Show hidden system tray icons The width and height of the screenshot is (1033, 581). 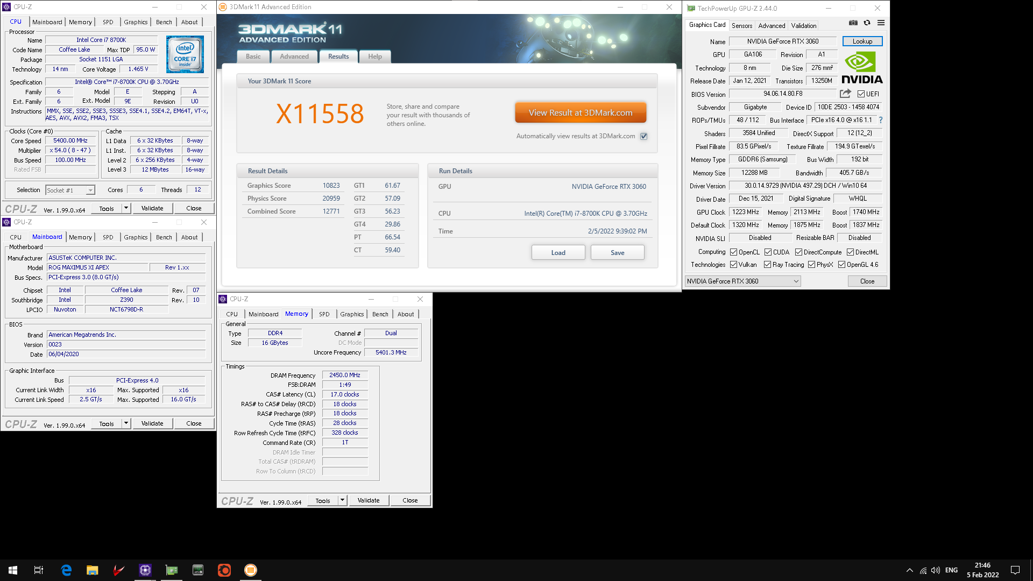click(910, 570)
